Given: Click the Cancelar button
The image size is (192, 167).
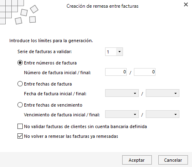Looking at the screenshot, I should 173,160.
